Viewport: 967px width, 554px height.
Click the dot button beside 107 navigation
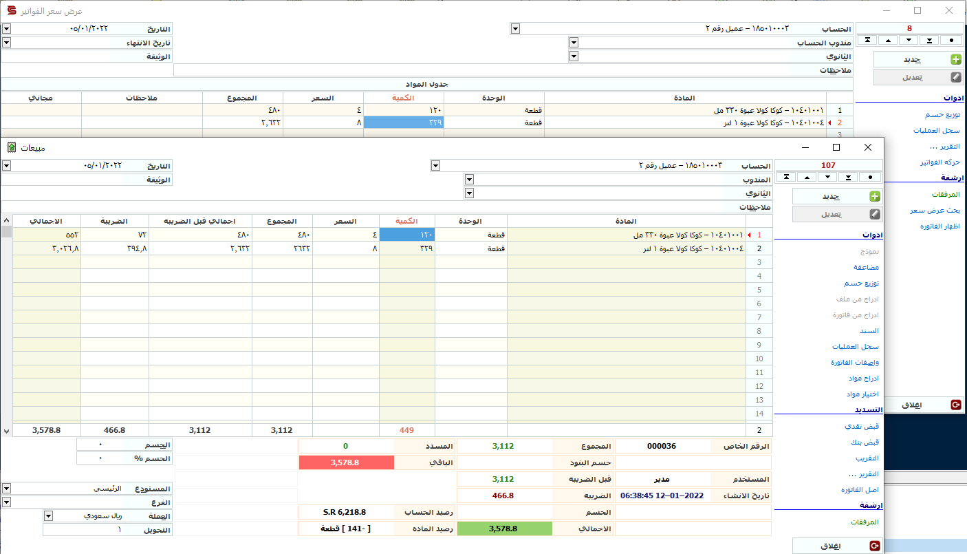pyautogui.click(x=870, y=177)
